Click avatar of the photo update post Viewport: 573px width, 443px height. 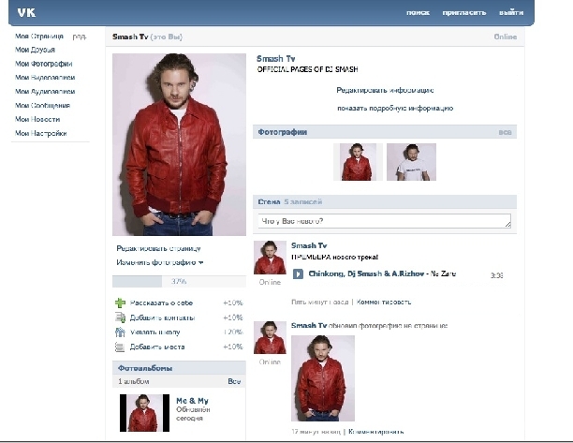270,338
